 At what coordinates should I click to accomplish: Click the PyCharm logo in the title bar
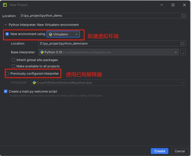[x=5, y=5]
